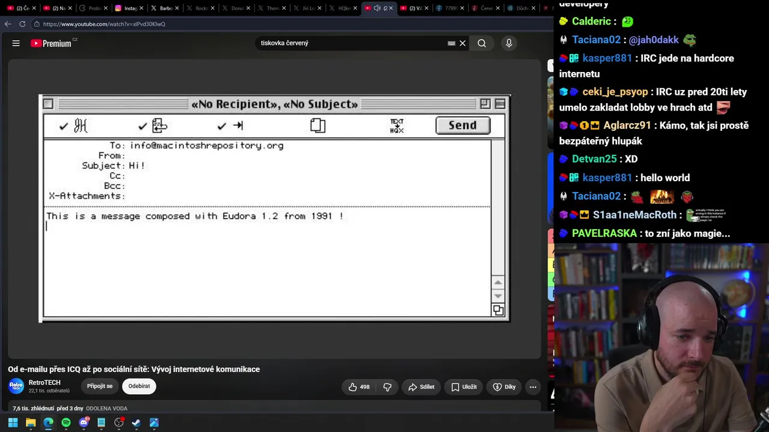
Task: Click chat username ceki_je_psyop
Action: (615, 92)
